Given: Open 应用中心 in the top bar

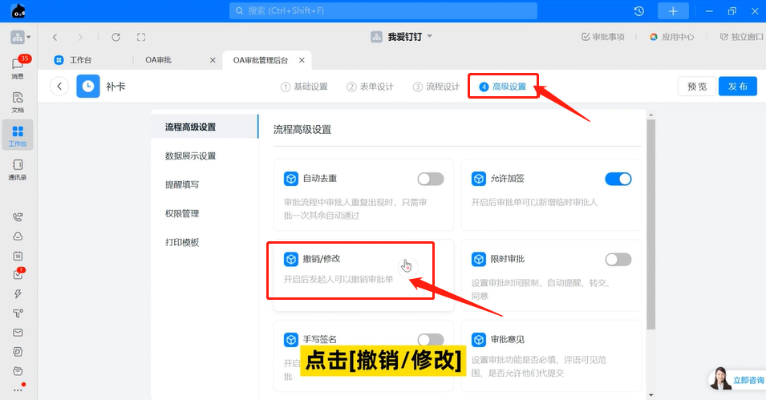Looking at the screenshot, I should pyautogui.click(x=671, y=37).
